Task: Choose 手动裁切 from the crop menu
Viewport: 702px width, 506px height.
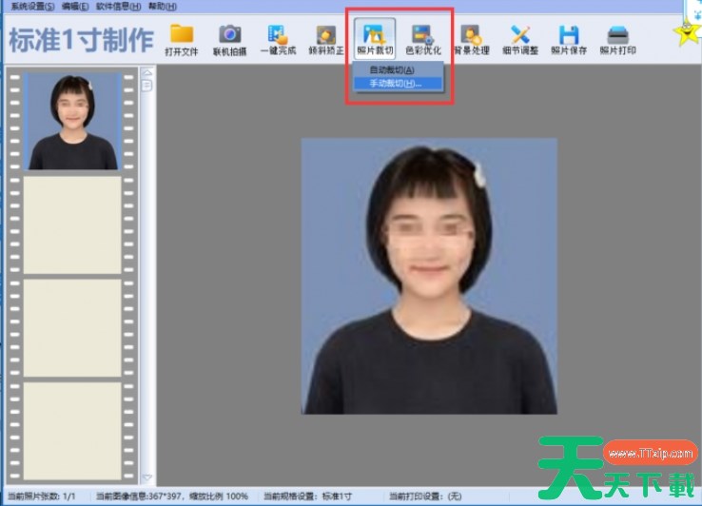Action: point(395,84)
